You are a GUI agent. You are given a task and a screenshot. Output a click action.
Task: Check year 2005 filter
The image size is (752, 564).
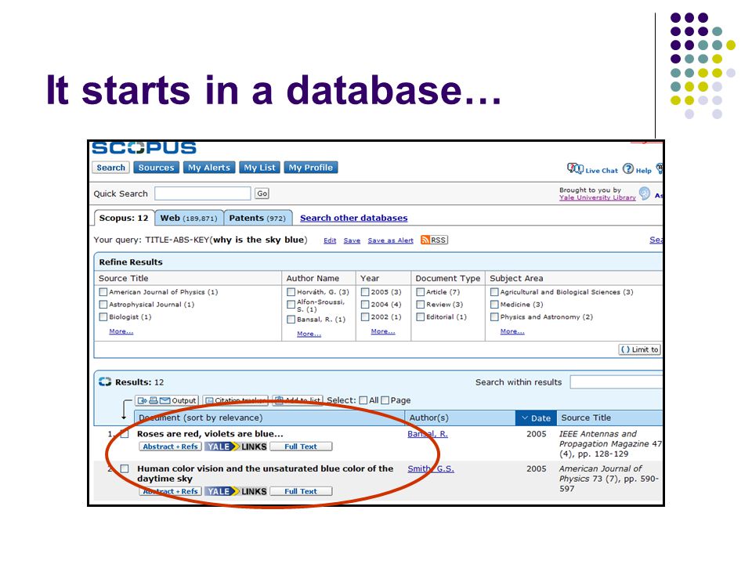pyautogui.click(x=365, y=291)
